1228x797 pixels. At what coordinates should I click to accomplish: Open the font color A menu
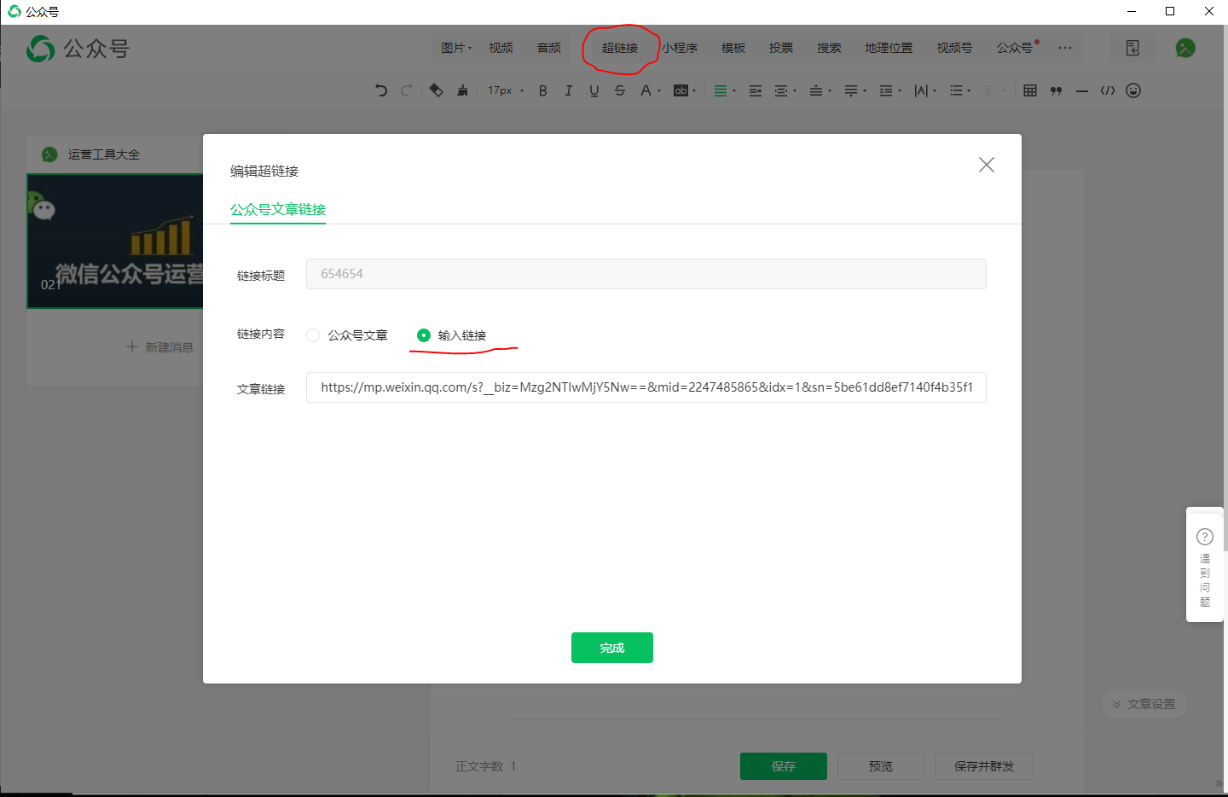click(650, 90)
